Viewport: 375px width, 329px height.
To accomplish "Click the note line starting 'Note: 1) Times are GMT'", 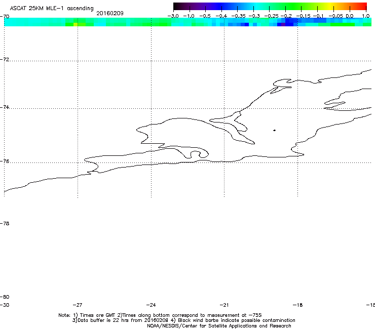I will pos(160,315).
